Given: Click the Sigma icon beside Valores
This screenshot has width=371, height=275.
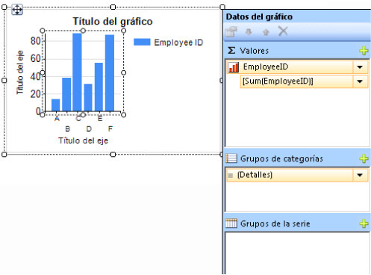Looking at the screenshot, I should pyautogui.click(x=231, y=51).
